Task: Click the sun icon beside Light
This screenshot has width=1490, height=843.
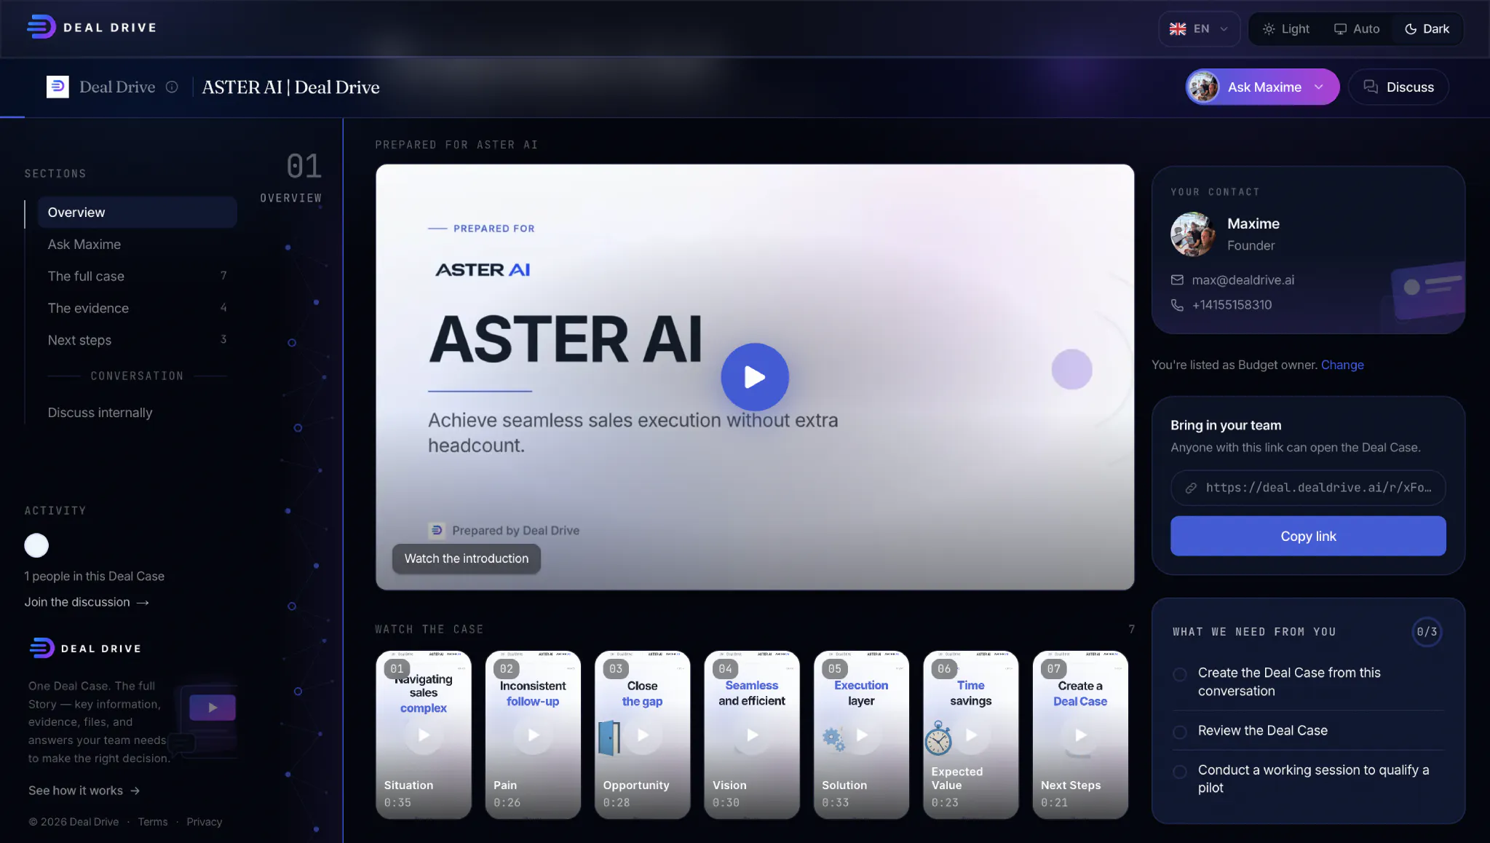Action: (x=1269, y=29)
